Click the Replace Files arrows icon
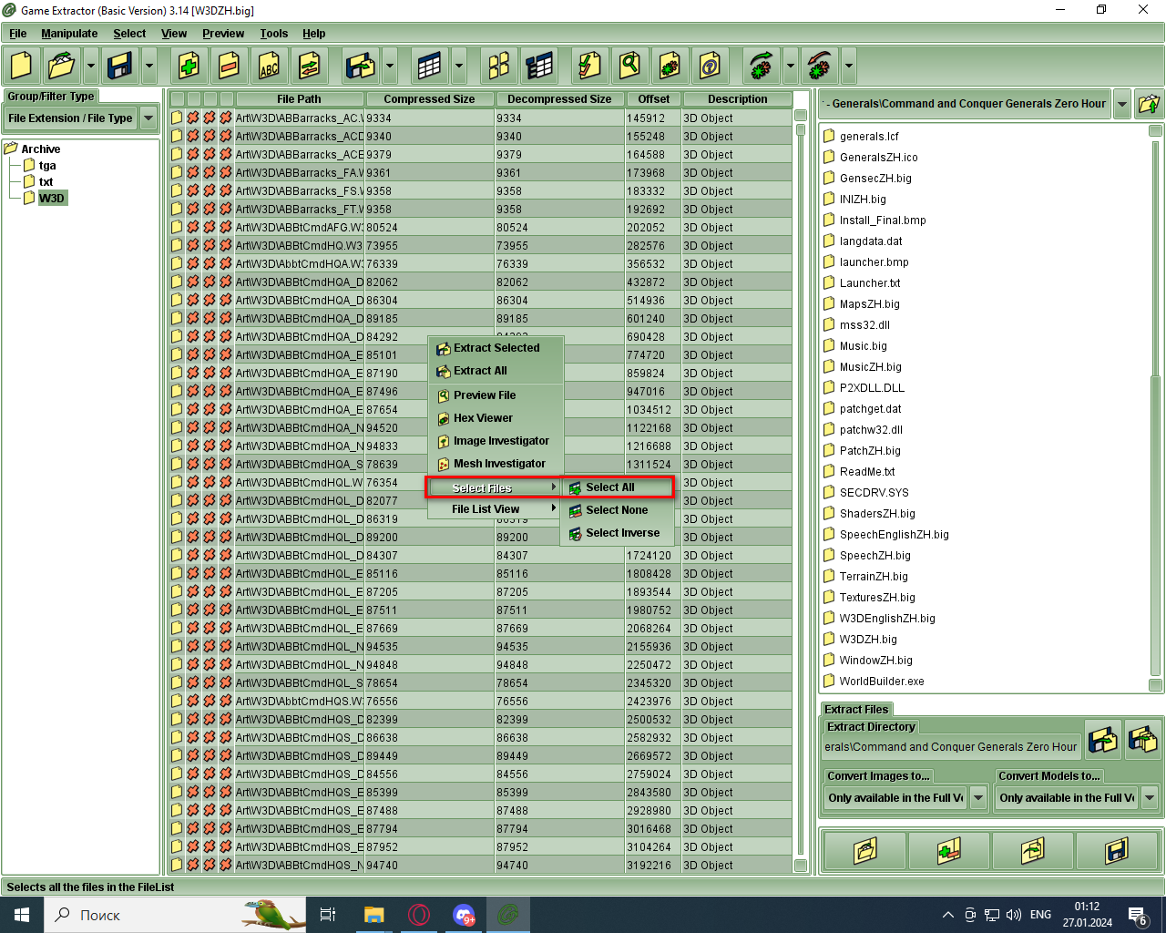1166x933 pixels. point(309,66)
